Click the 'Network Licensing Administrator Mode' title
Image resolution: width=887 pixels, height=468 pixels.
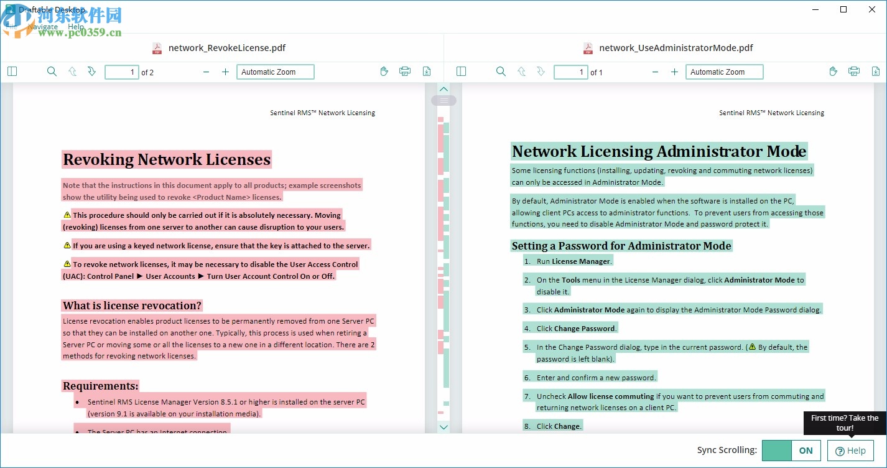(x=659, y=151)
